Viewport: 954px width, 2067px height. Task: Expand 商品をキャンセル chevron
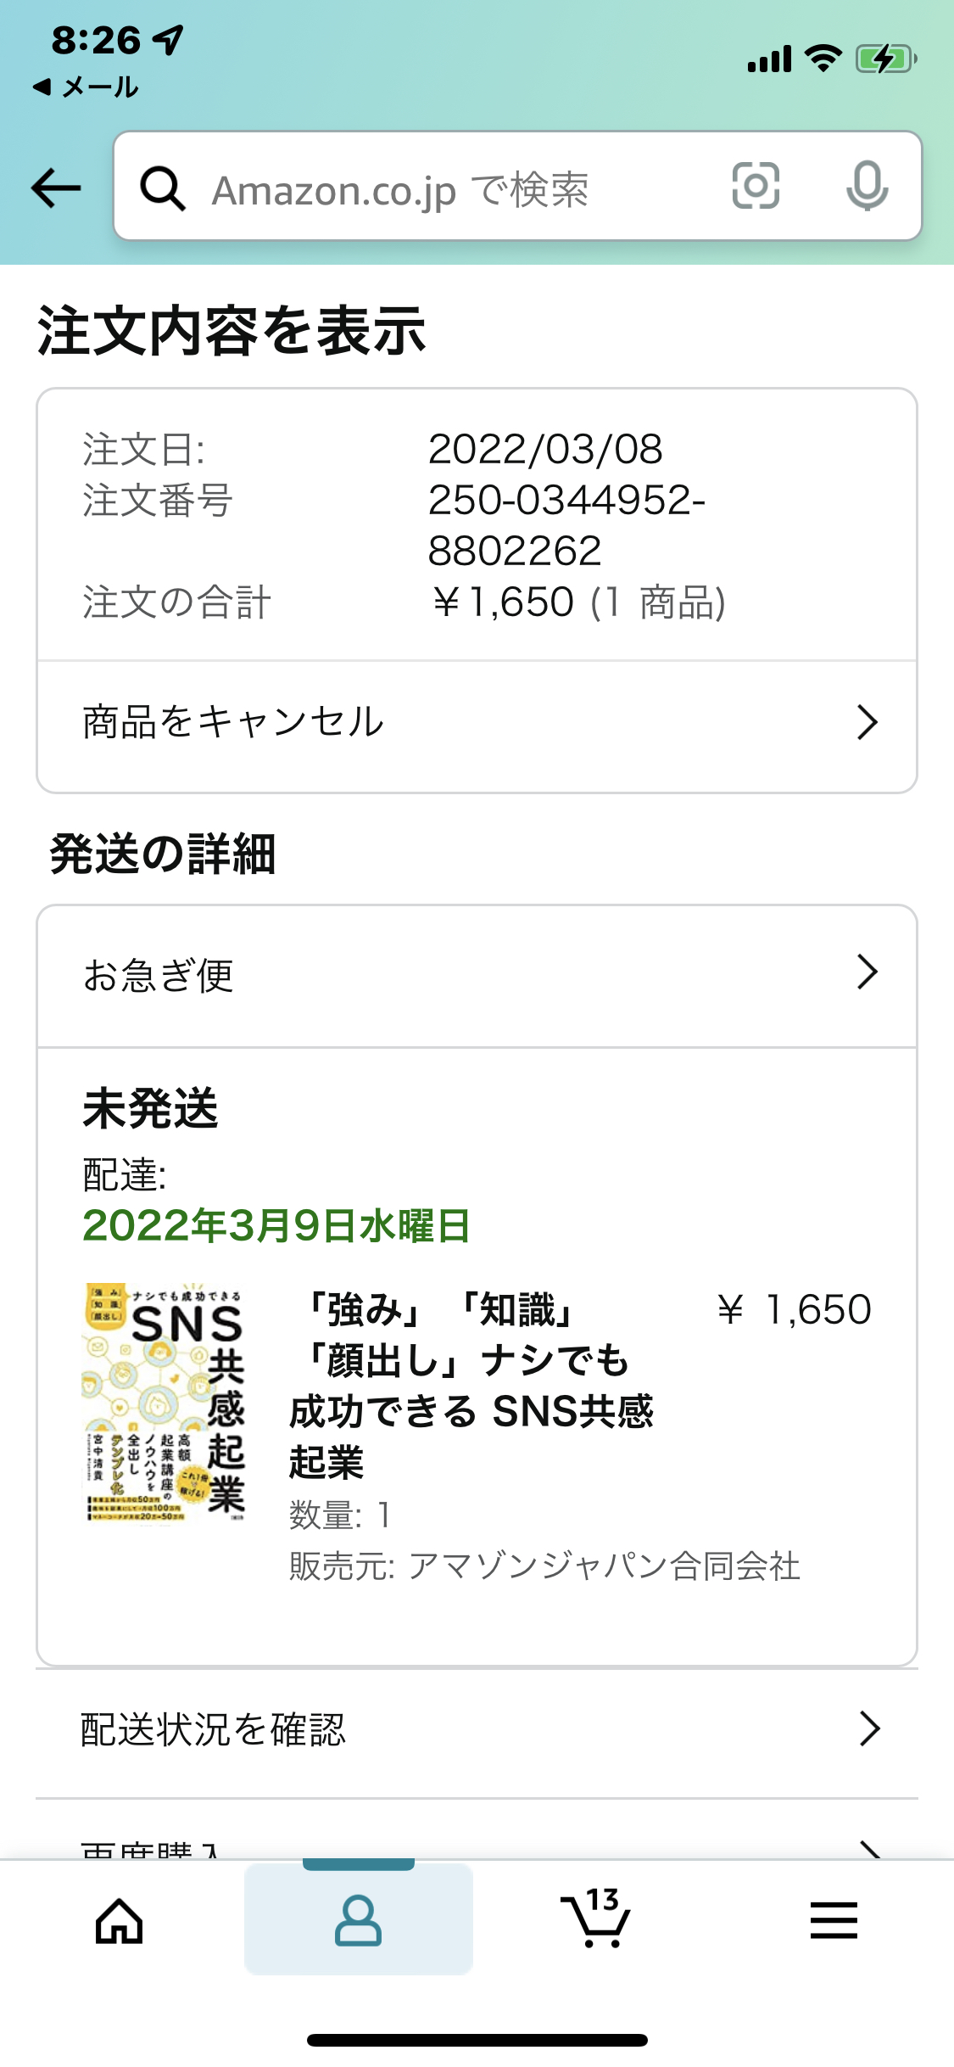point(867,722)
